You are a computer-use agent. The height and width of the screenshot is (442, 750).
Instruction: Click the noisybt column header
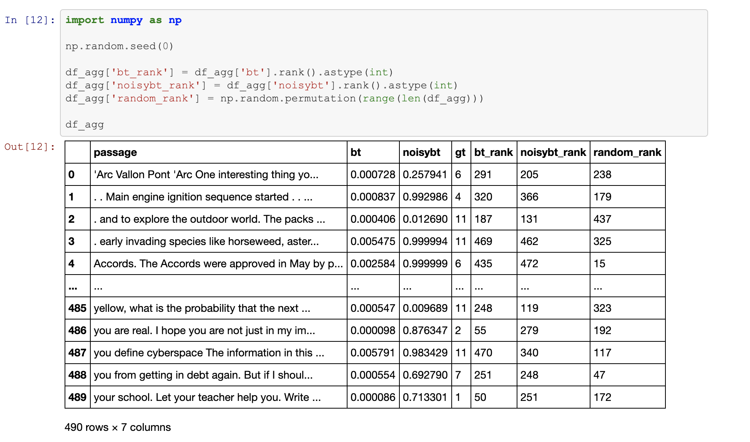pyautogui.click(x=421, y=152)
